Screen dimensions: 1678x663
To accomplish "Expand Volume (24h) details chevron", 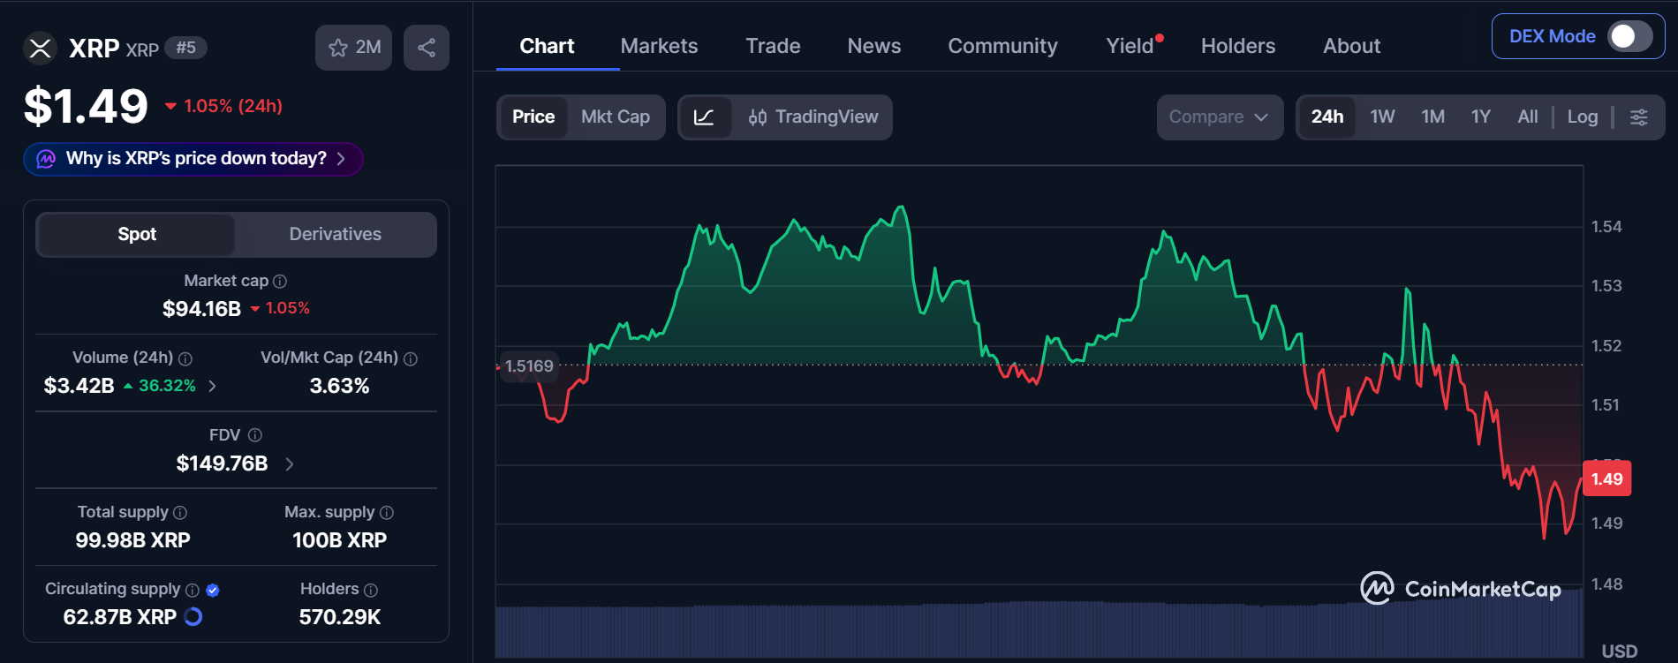I will (x=212, y=386).
